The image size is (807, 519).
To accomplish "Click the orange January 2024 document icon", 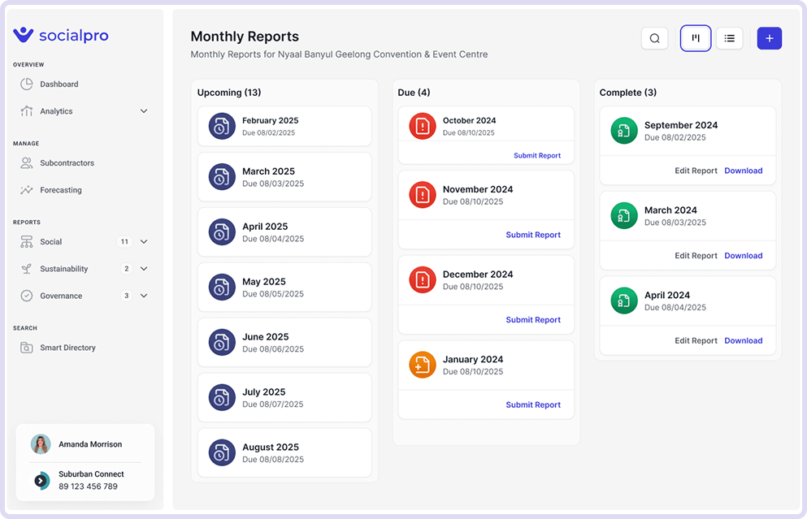I will pos(423,365).
